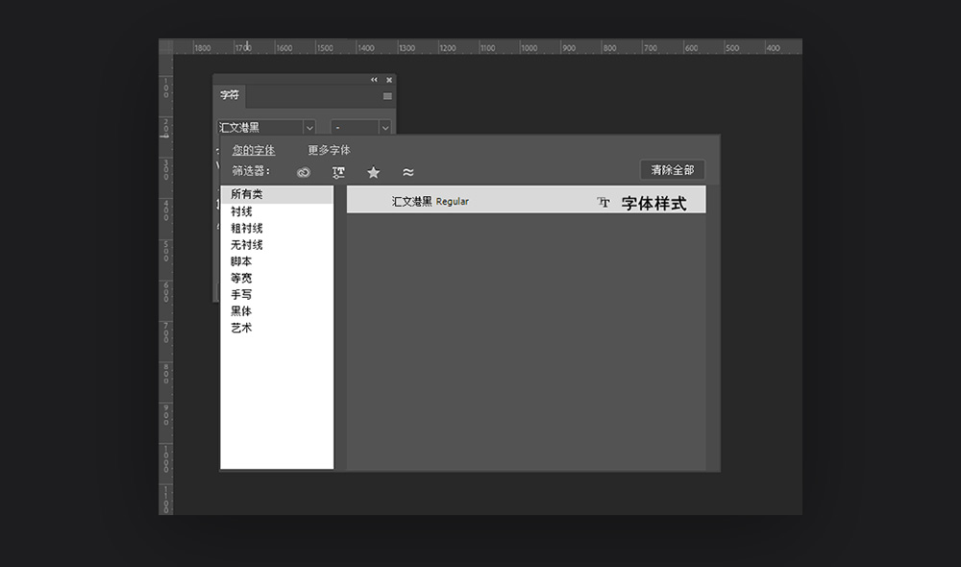
Task: Choose 手写 from the category list
Action: (240, 294)
